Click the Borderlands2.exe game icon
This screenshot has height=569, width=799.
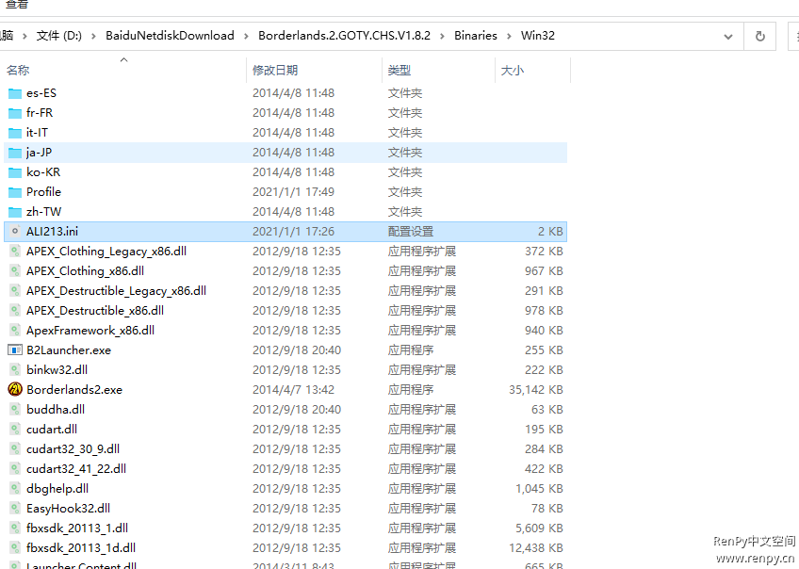(15, 390)
